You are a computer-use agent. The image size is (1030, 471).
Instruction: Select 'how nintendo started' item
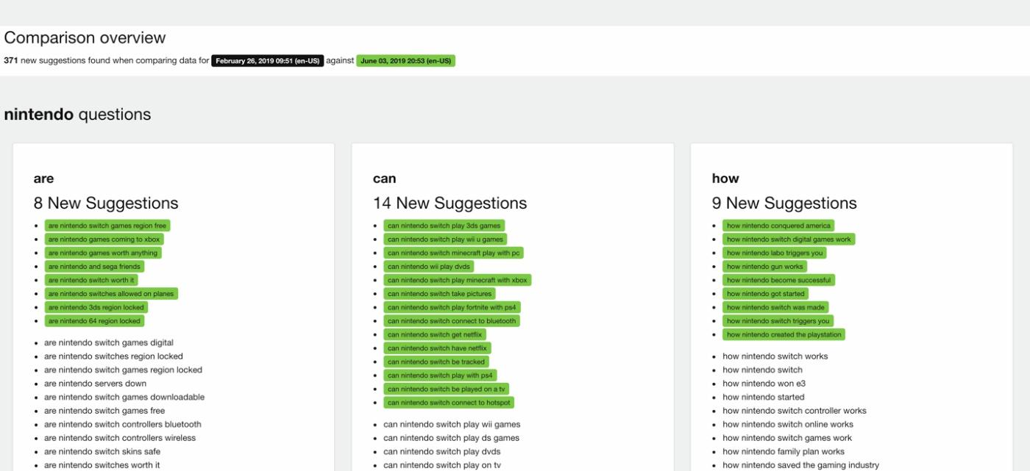tap(763, 397)
